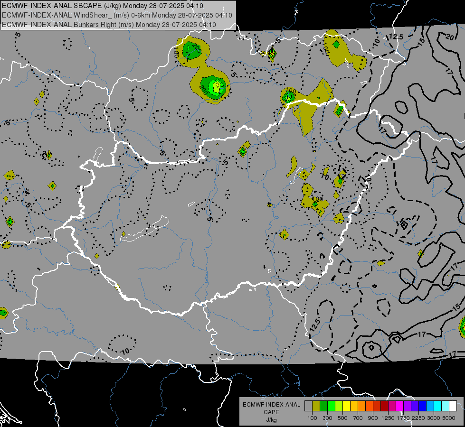
Task: Select the gray swatch in the CAPE legend
Action: (x=308, y=406)
